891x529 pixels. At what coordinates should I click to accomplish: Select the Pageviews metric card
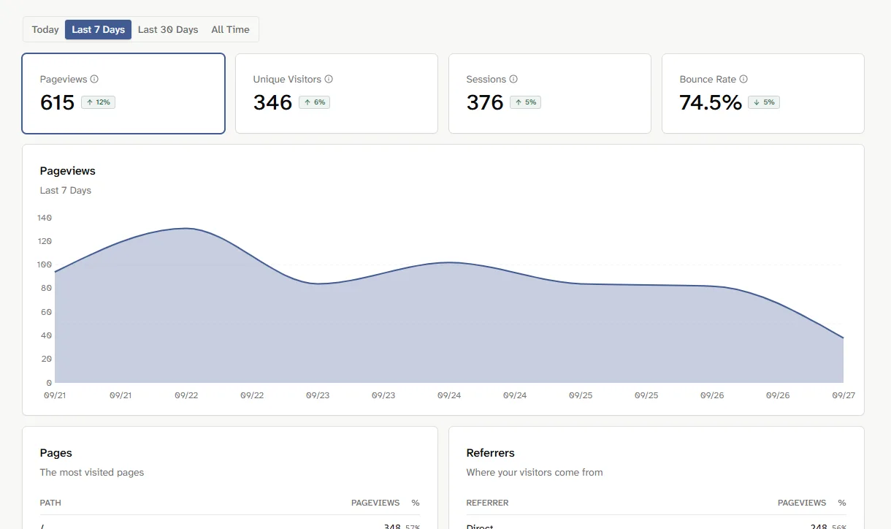click(x=123, y=94)
